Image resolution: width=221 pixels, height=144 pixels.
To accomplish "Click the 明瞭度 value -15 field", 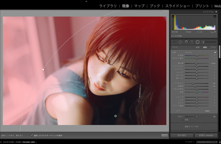I will coord(214,86).
